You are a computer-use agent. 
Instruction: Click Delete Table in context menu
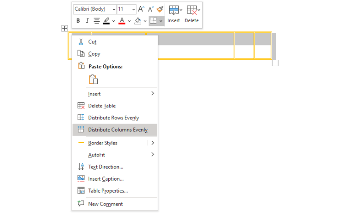coord(102,106)
